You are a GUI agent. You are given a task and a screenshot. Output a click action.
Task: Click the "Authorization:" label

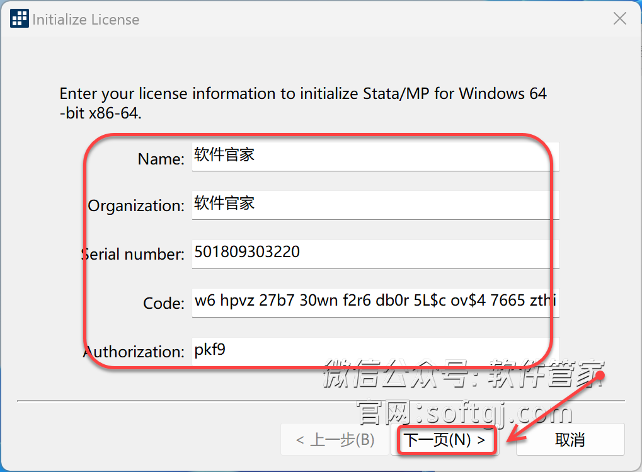134,352
